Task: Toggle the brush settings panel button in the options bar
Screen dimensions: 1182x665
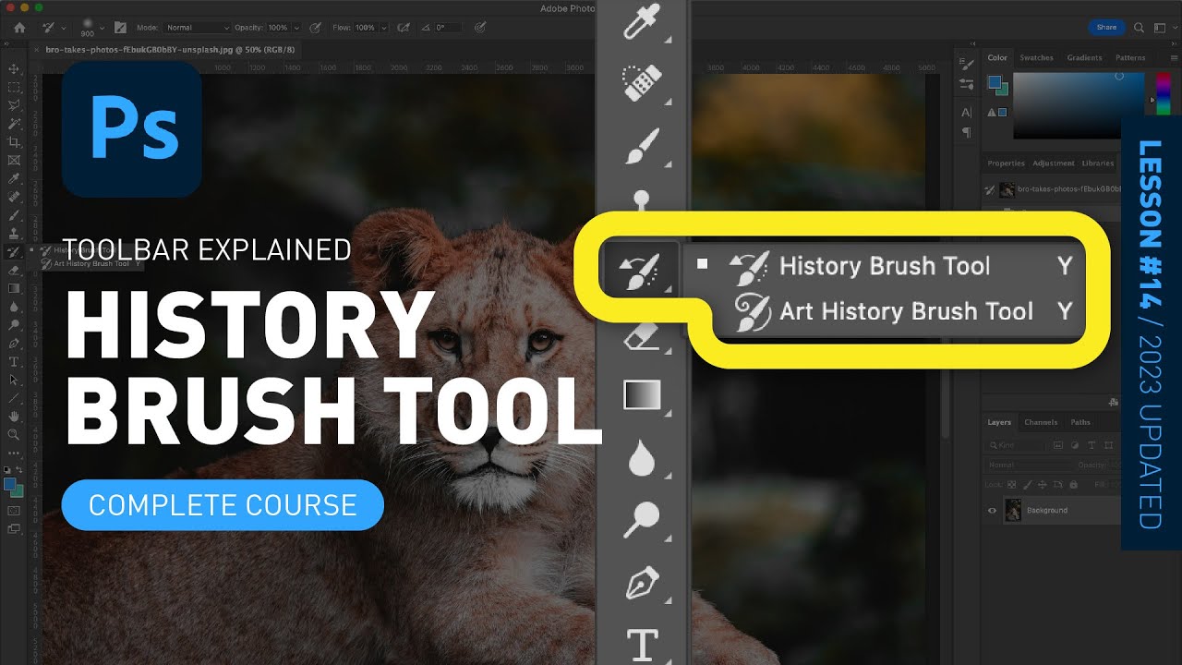Action: point(120,28)
